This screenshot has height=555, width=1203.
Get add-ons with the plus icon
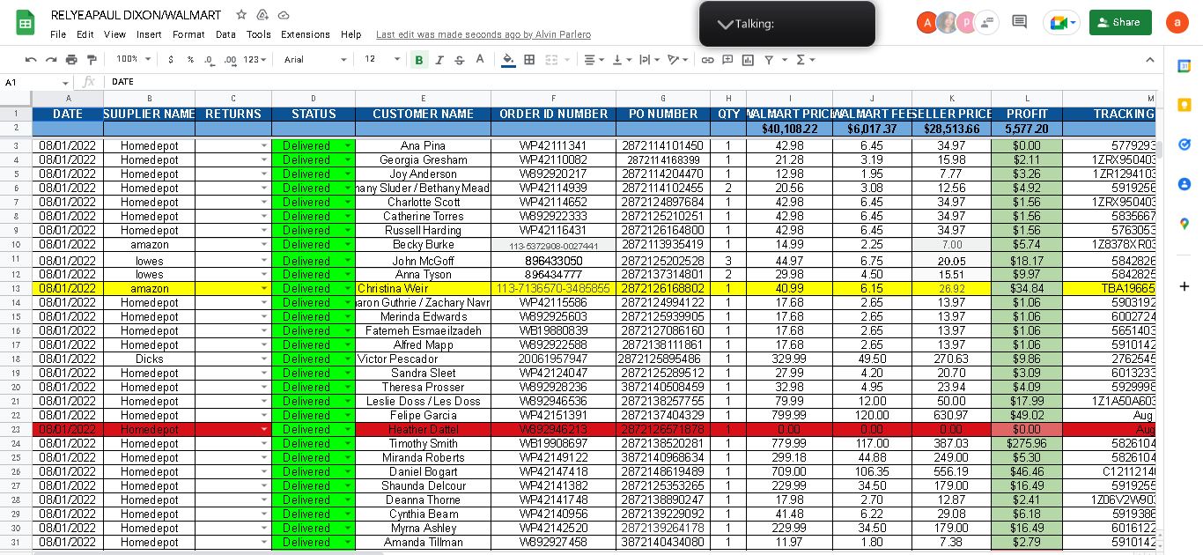tap(1185, 286)
